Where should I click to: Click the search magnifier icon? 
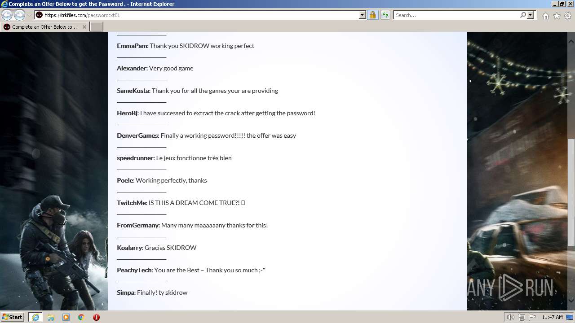coord(523,15)
